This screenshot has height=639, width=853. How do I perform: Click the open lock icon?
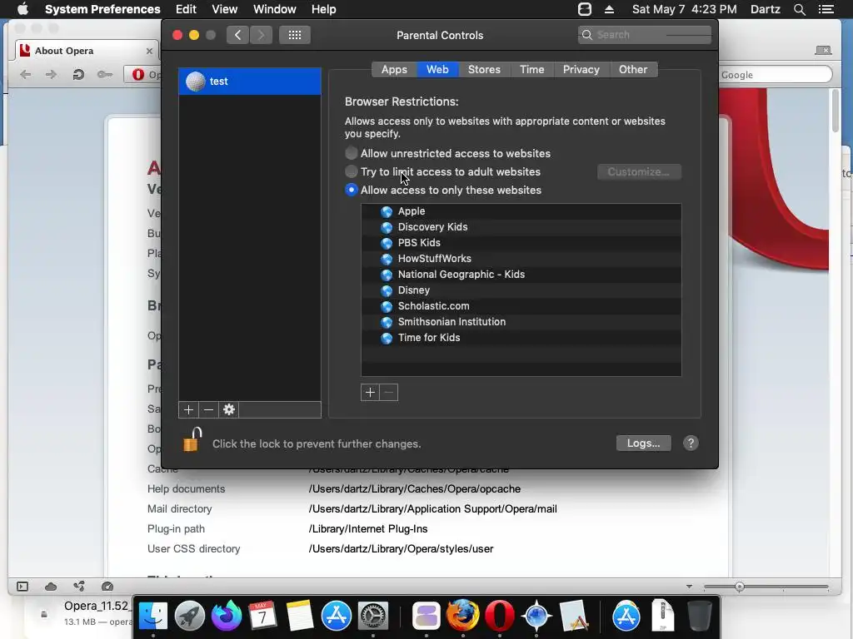[x=192, y=439]
